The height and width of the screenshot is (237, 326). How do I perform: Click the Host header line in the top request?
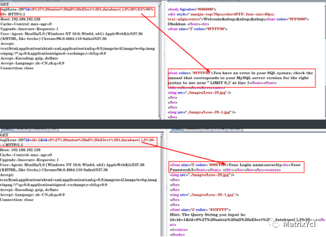click(21, 19)
